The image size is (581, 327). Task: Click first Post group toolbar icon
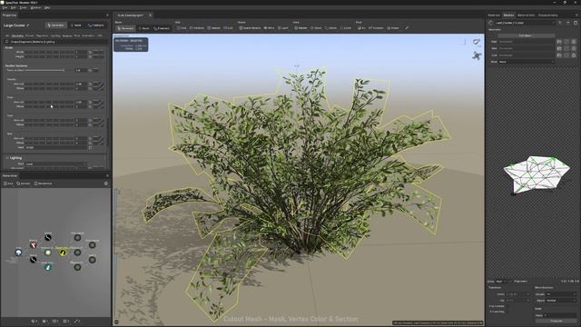(x=361, y=28)
